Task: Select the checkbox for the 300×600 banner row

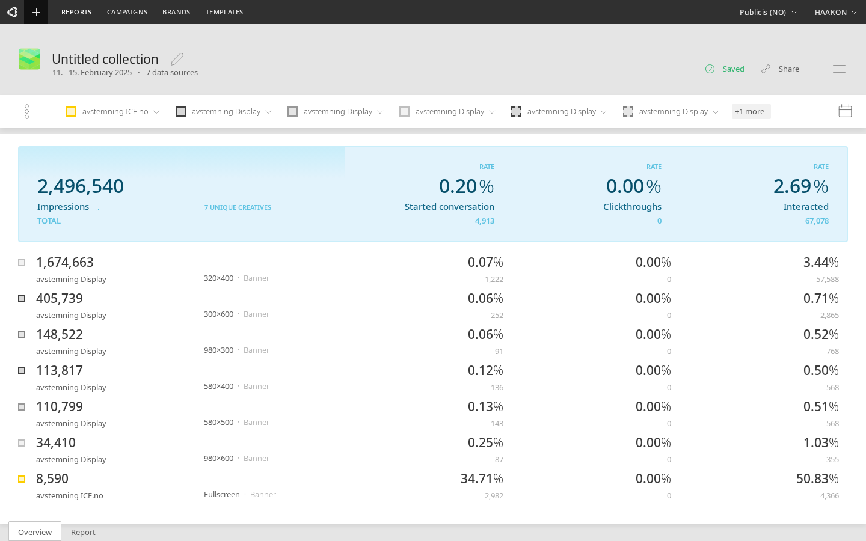Action: [x=22, y=298]
